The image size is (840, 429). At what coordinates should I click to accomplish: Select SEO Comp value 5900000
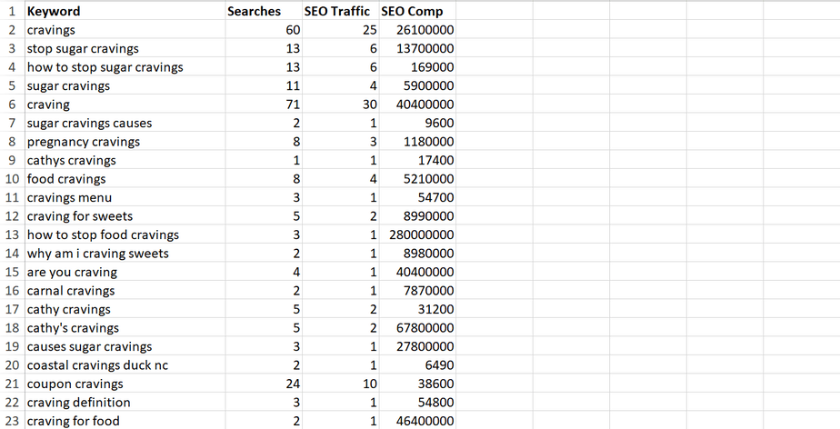(417, 85)
